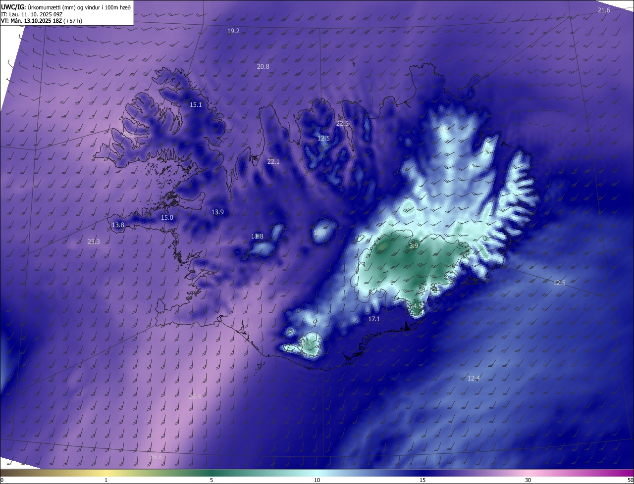
Task: Click the 12.4 value southeast of Iceland
Action: pyautogui.click(x=474, y=379)
